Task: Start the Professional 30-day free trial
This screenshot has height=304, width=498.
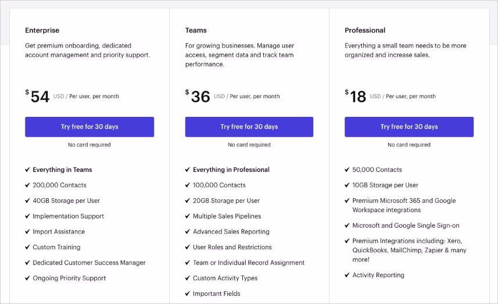Action: click(409, 127)
